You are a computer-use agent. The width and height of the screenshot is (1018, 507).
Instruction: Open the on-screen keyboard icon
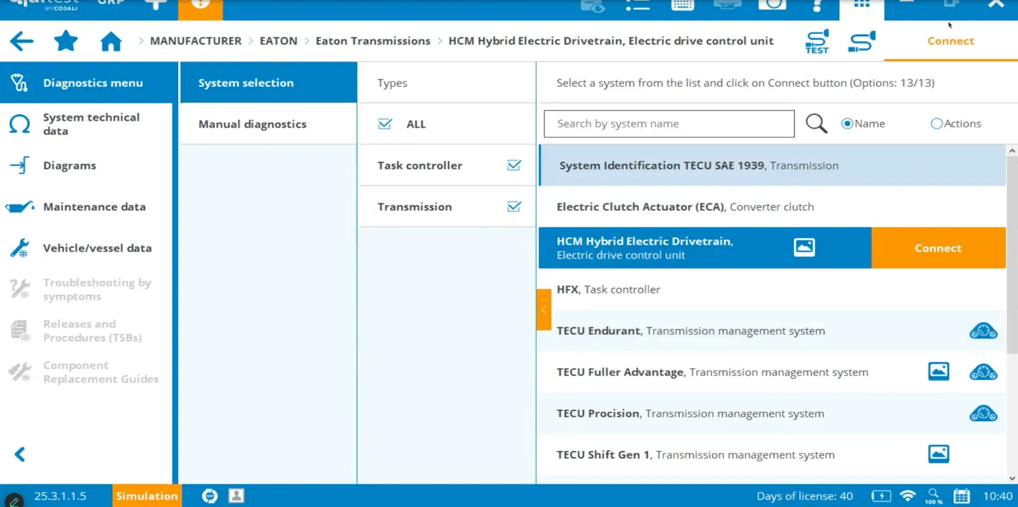point(682,5)
